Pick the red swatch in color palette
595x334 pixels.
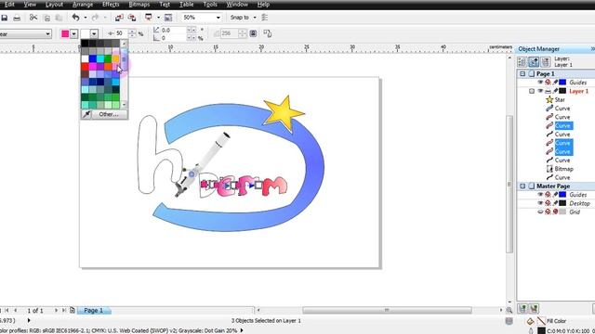85,67
